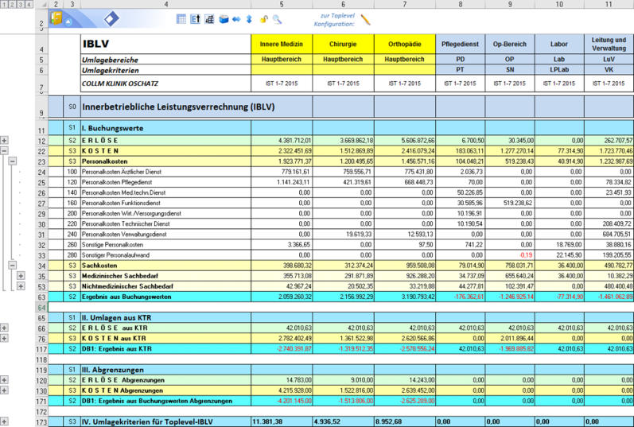Switch to outline level 2
The height and width of the screenshot is (427, 634).
[x=13, y=5]
